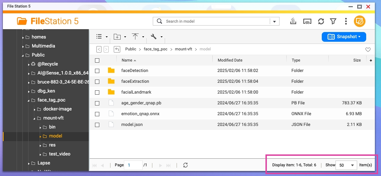Refresh using the top toolbar refresh icon
This screenshot has height=176, width=381.
(321, 21)
